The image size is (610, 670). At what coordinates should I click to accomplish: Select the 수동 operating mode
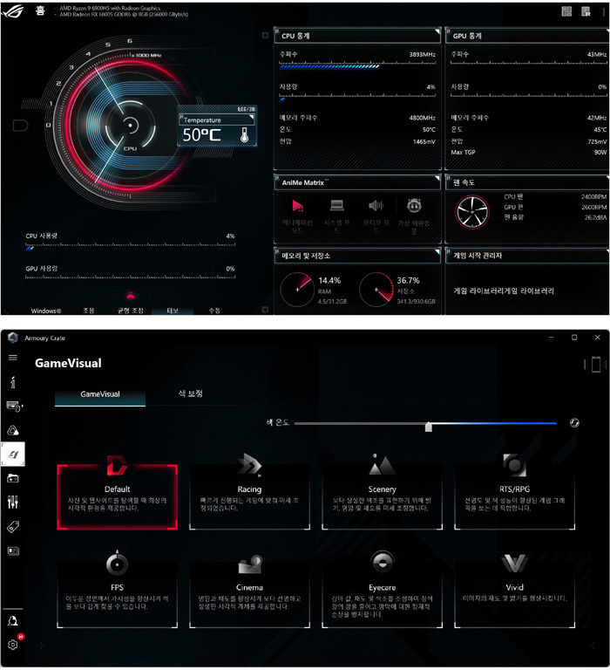coord(214,311)
